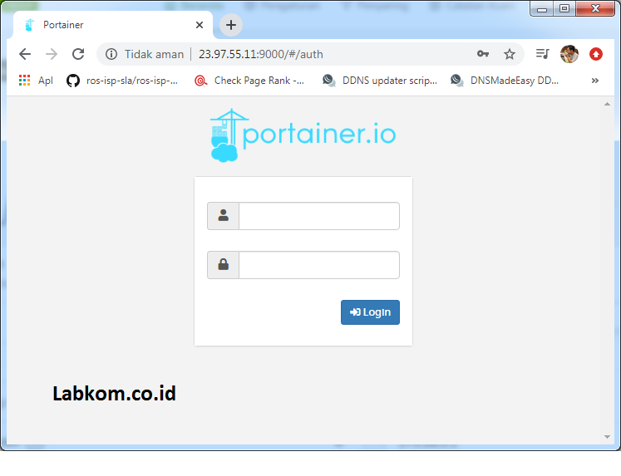This screenshot has width=621, height=476.
Task: Click the browser back arrow
Action: (25, 54)
